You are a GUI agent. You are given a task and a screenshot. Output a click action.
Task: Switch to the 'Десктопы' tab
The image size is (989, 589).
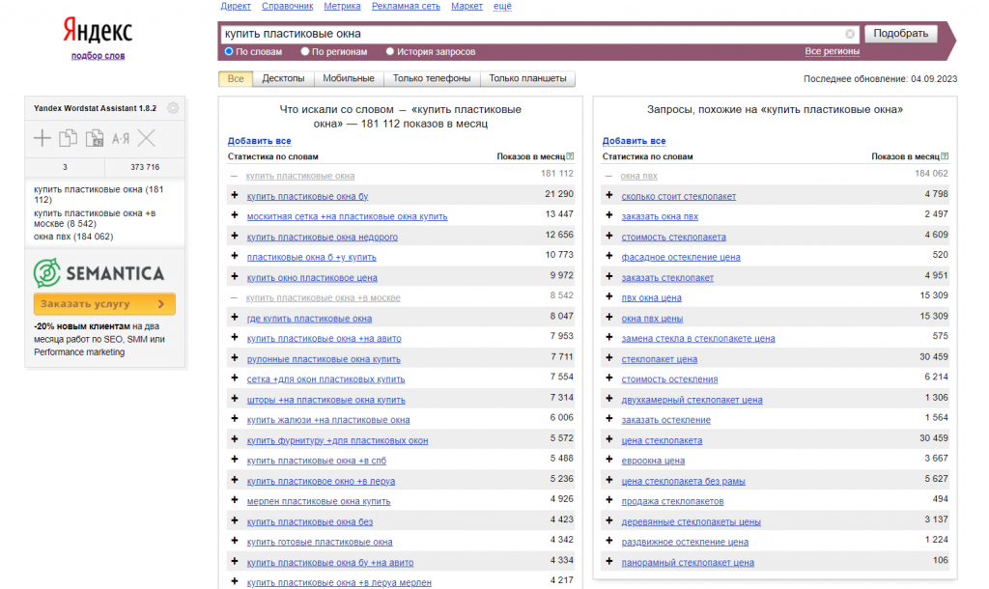[283, 78]
